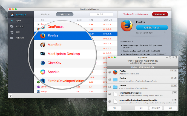Image resolution: width=187 pixels, height=116 pixels.
Task: Open the Taehwan user profile icon
Action: [12, 14]
